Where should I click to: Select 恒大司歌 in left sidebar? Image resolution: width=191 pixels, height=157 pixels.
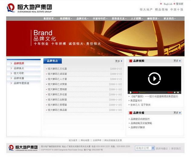tap(19, 73)
